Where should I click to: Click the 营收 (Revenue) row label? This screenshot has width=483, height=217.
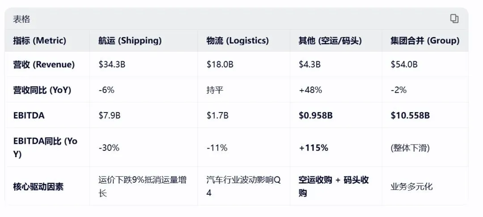(44, 64)
